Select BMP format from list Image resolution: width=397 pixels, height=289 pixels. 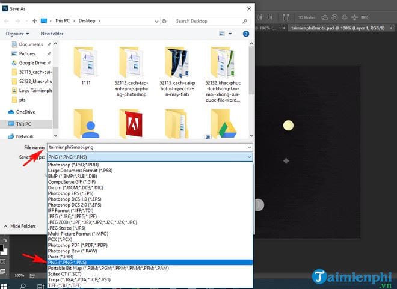tap(150, 176)
